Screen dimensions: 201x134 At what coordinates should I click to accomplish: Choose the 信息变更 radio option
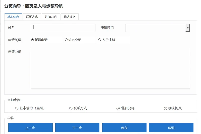point(73,40)
